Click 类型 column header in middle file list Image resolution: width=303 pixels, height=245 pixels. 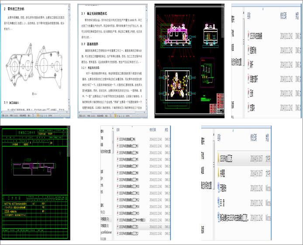167,130
